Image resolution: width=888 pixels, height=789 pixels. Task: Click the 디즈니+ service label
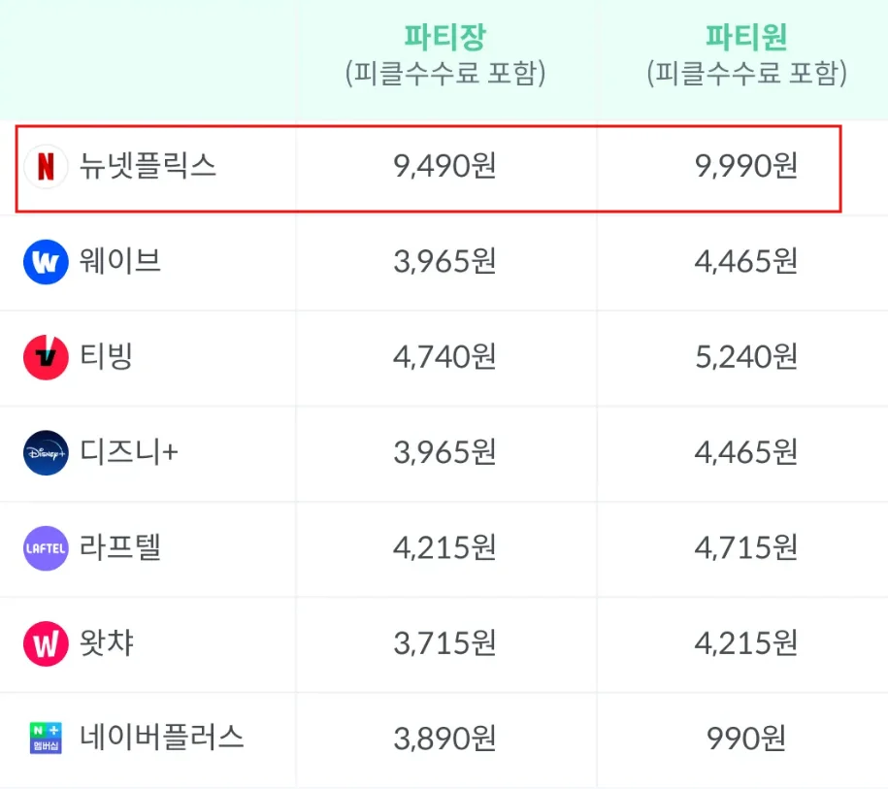coord(129,452)
